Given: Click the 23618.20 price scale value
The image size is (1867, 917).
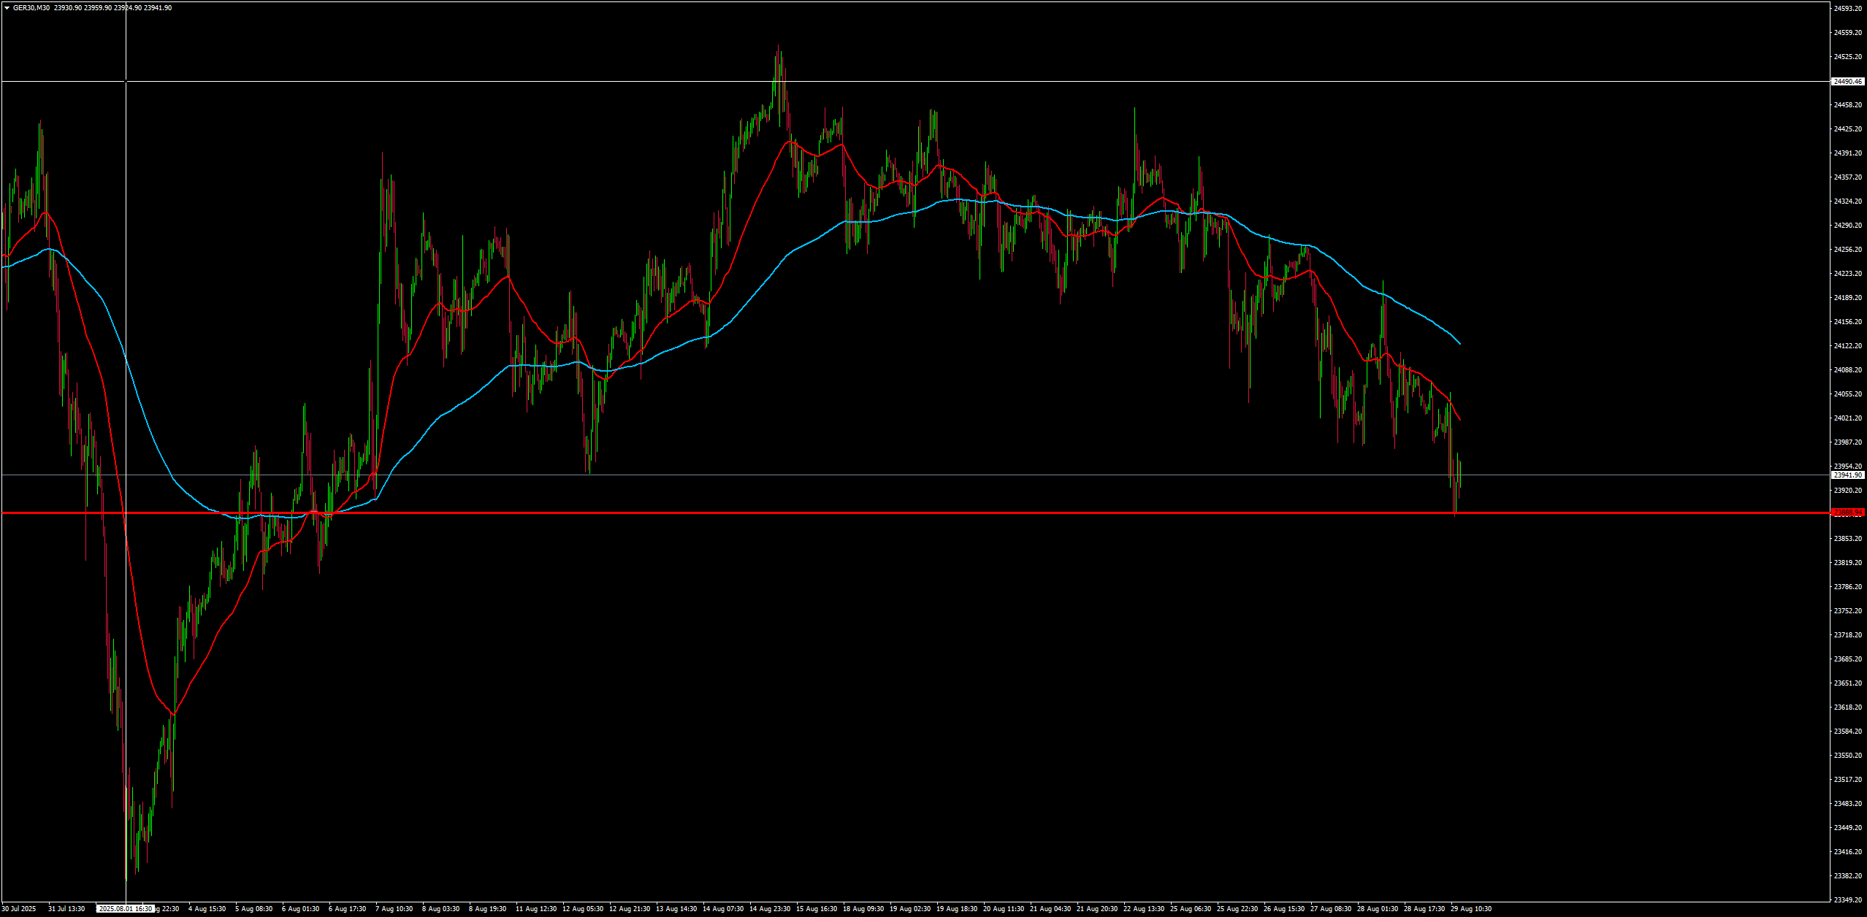Looking at the screenshot, I should pos(1848,707).
